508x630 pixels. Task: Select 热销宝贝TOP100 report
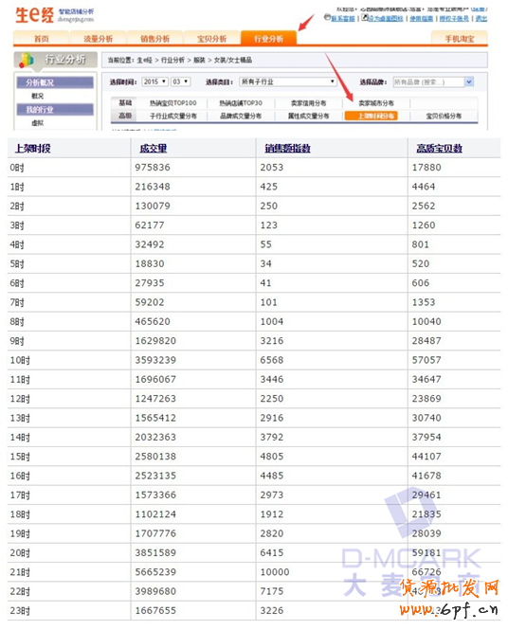(x=173, y=103)
